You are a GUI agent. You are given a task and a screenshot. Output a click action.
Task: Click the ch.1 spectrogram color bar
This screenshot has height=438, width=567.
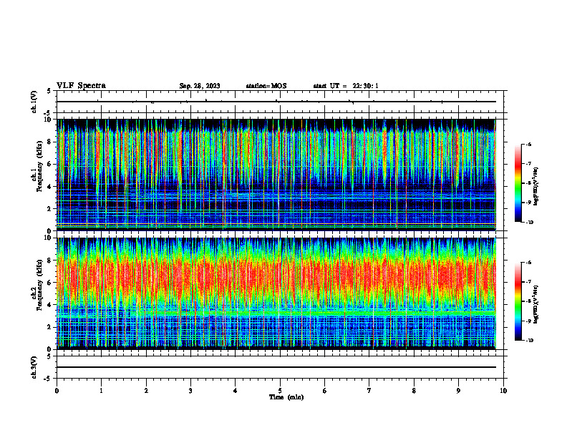point(518,183)
